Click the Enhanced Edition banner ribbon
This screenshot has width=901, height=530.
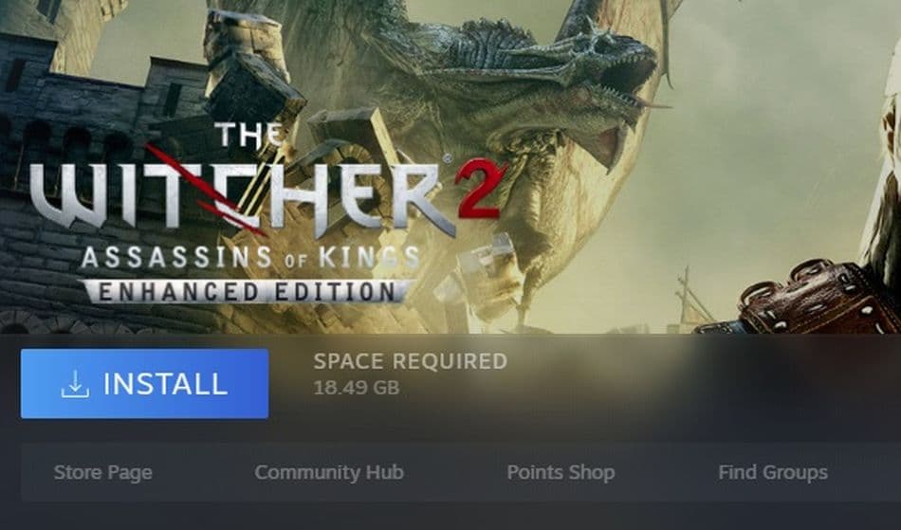click(x=248, y=291)
